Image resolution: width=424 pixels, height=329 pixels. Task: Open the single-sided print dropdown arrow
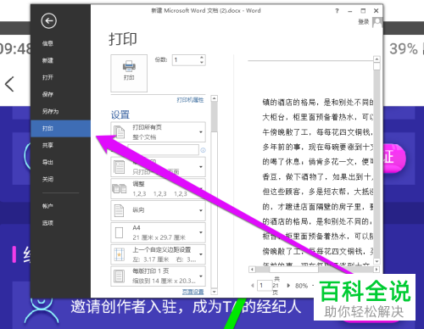pos(201,167)
